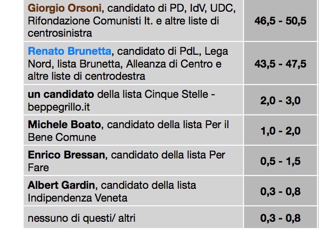319x234 pixels.
Task: Select the 0,5 - 1,5 range cell
Action: [x=280, y=161]
